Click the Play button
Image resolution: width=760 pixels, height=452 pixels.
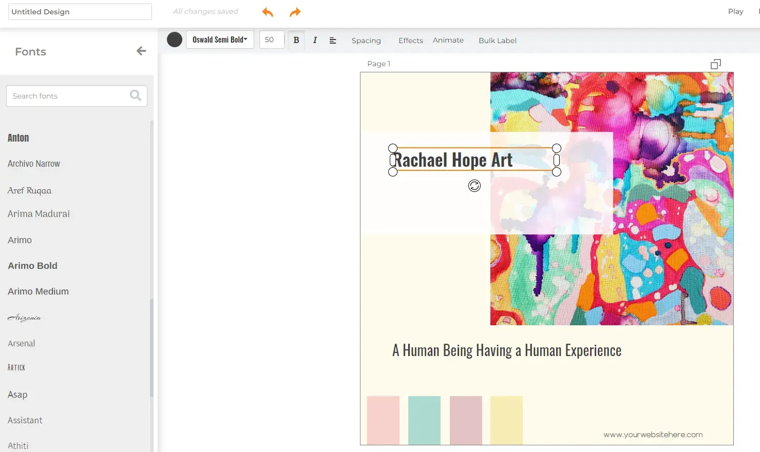pos(735,11)
